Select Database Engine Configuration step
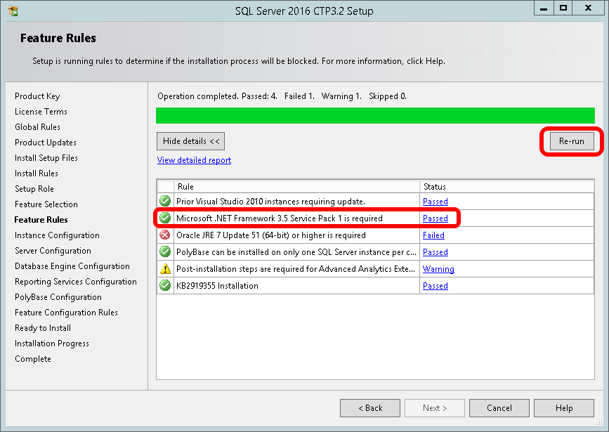Screen dimensions: 609x432 click(72, 266)
